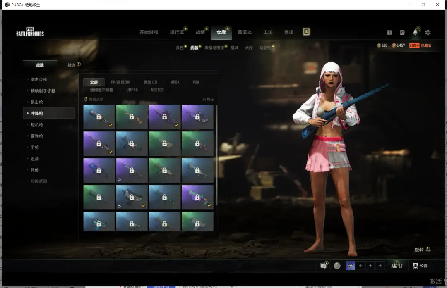The image size is (447, 288).
Task: Open the barcode-style inventory icon in top bar
Action: tap(389, 33)
